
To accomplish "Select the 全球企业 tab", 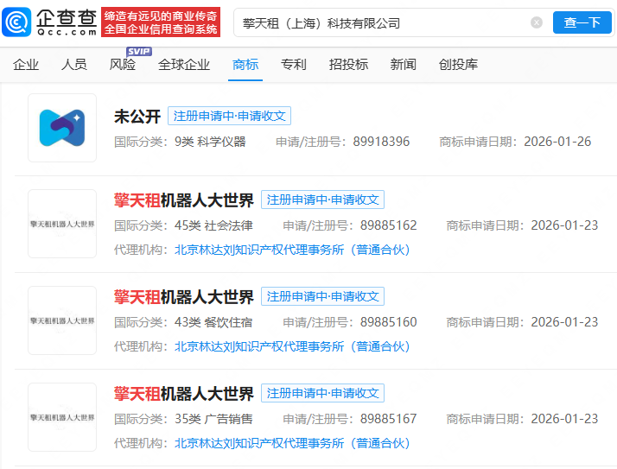I will point(184,65).
